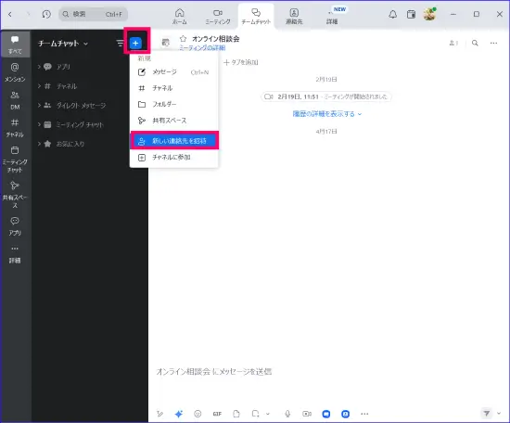Screen dimensions: 510x423
Task: Search within this chat
Action: pyautogui.click(x=475, y=43)
